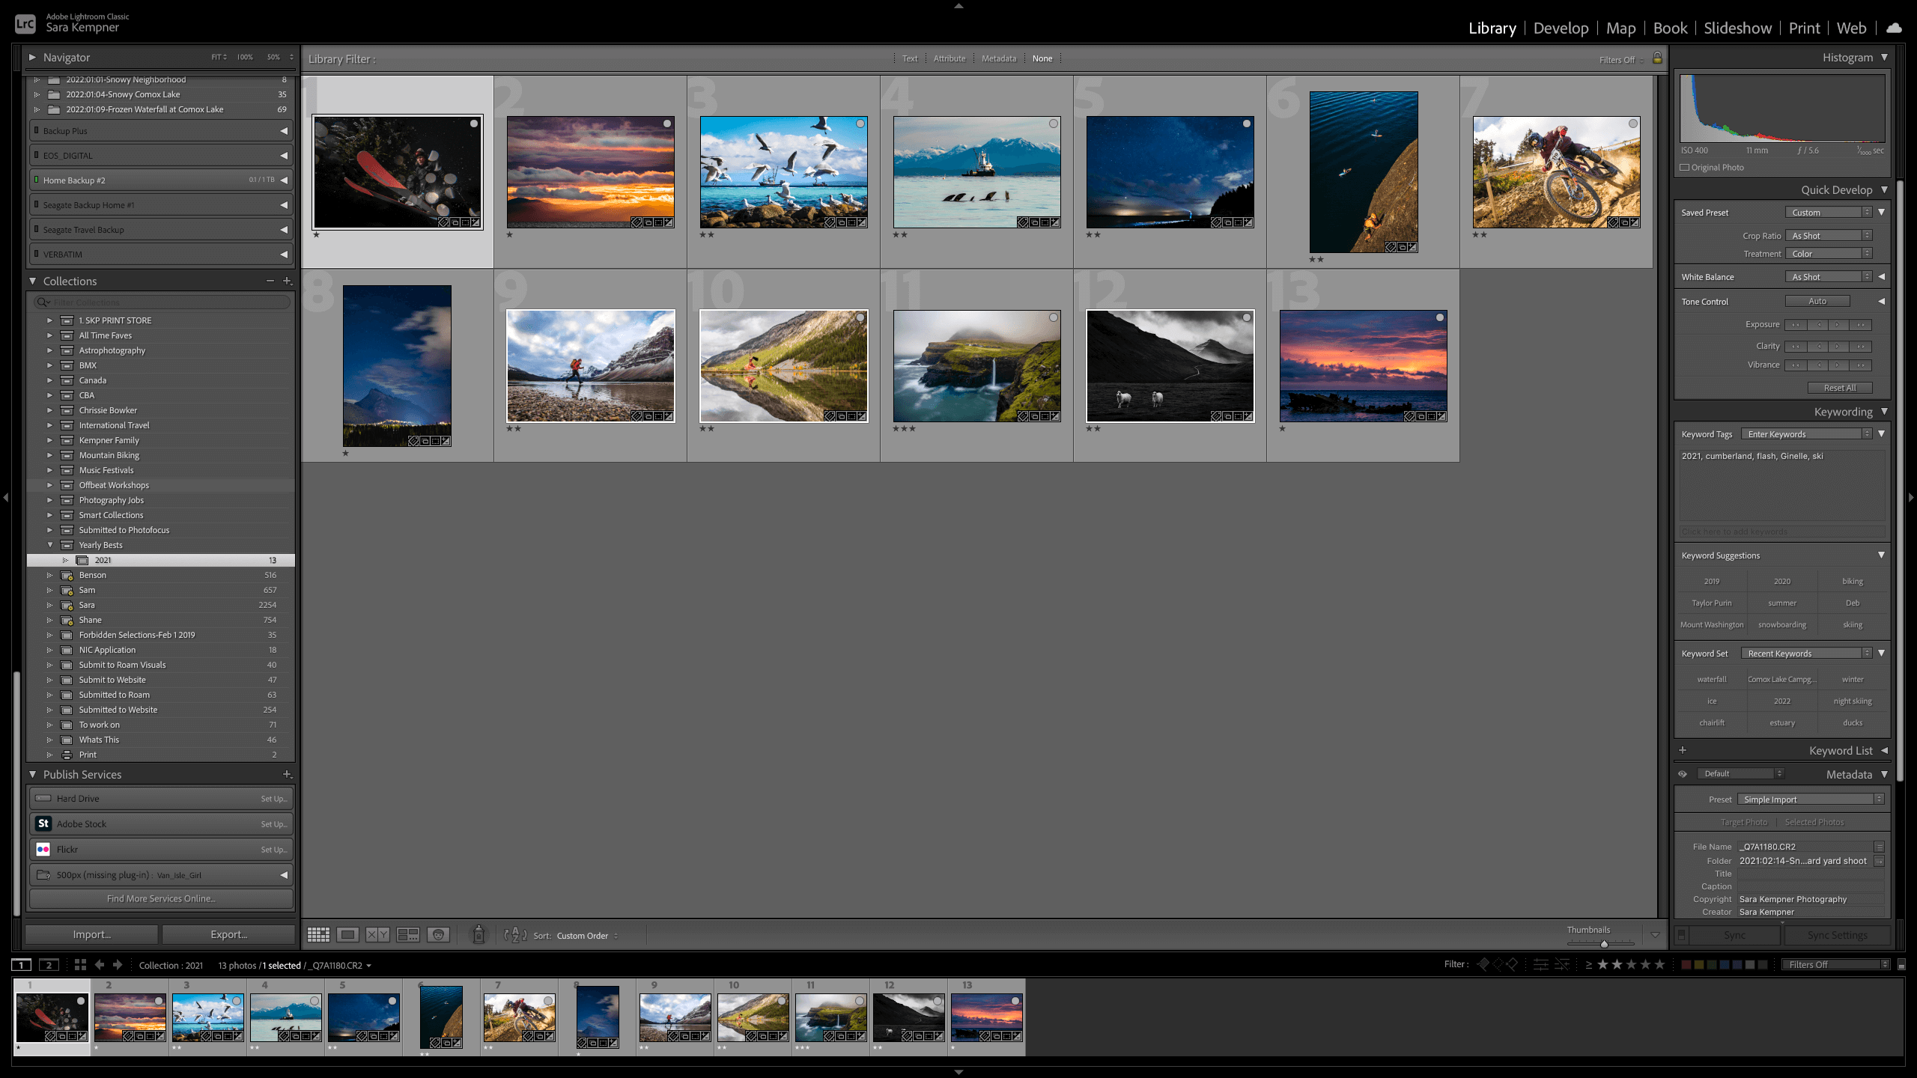1917x1078 pixels.
Task: Switch to Loupe view
Action: coord(347,935)
